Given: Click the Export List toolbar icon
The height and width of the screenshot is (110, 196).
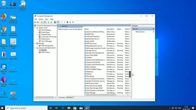Looking at the screenshot, I should pyautogui.click(x=51, y=22).
